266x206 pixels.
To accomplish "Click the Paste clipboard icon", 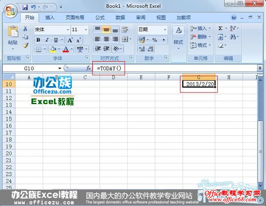I will pyautogui.click(x=13, y=31).
